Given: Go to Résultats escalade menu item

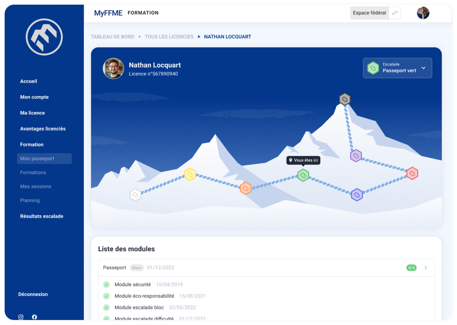Looking at the screenshot, I should pyautogui.click(x=42, y=216).
